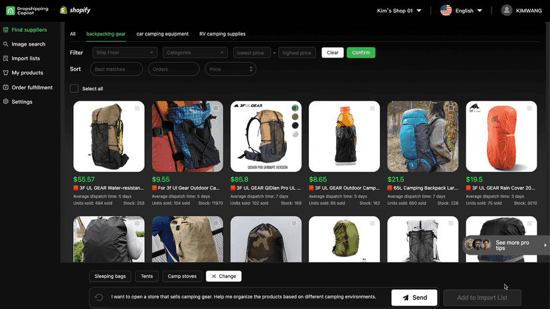Expand the See more pro tips arrow
The image size is (550, 309).
545,245
